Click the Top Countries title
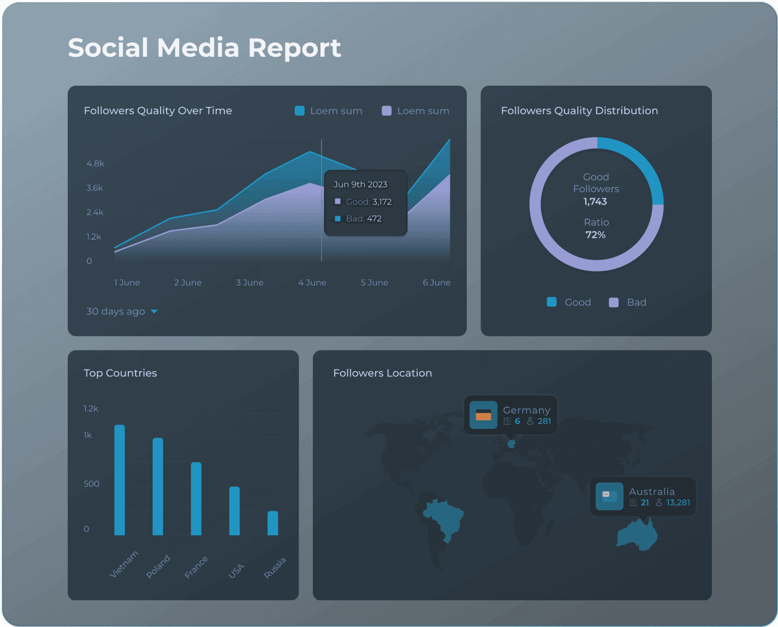Screen dimensions: 778x627 click(x=120, y=373)
